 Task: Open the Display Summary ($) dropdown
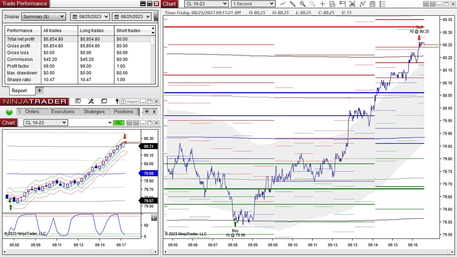(x=44, y=16)
